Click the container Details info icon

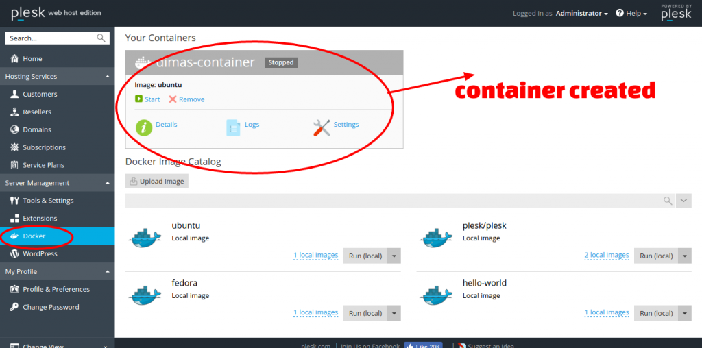pyautogui.click(x=144, y=127)
